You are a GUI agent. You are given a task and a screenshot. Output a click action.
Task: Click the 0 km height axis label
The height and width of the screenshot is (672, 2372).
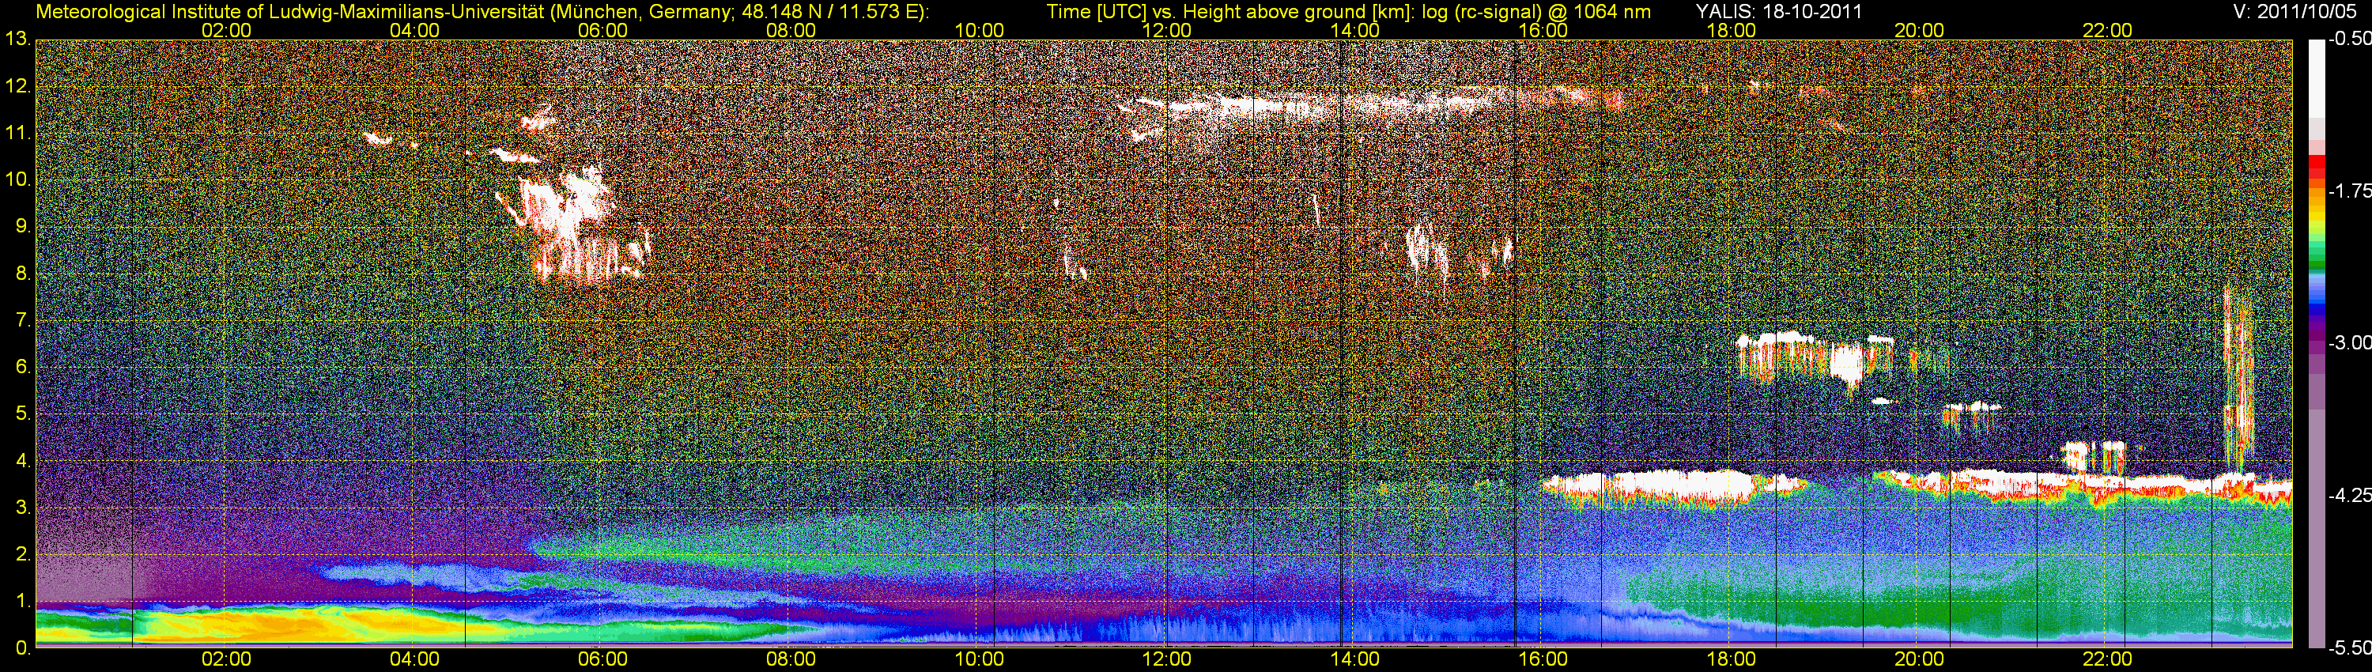point(24,648)
